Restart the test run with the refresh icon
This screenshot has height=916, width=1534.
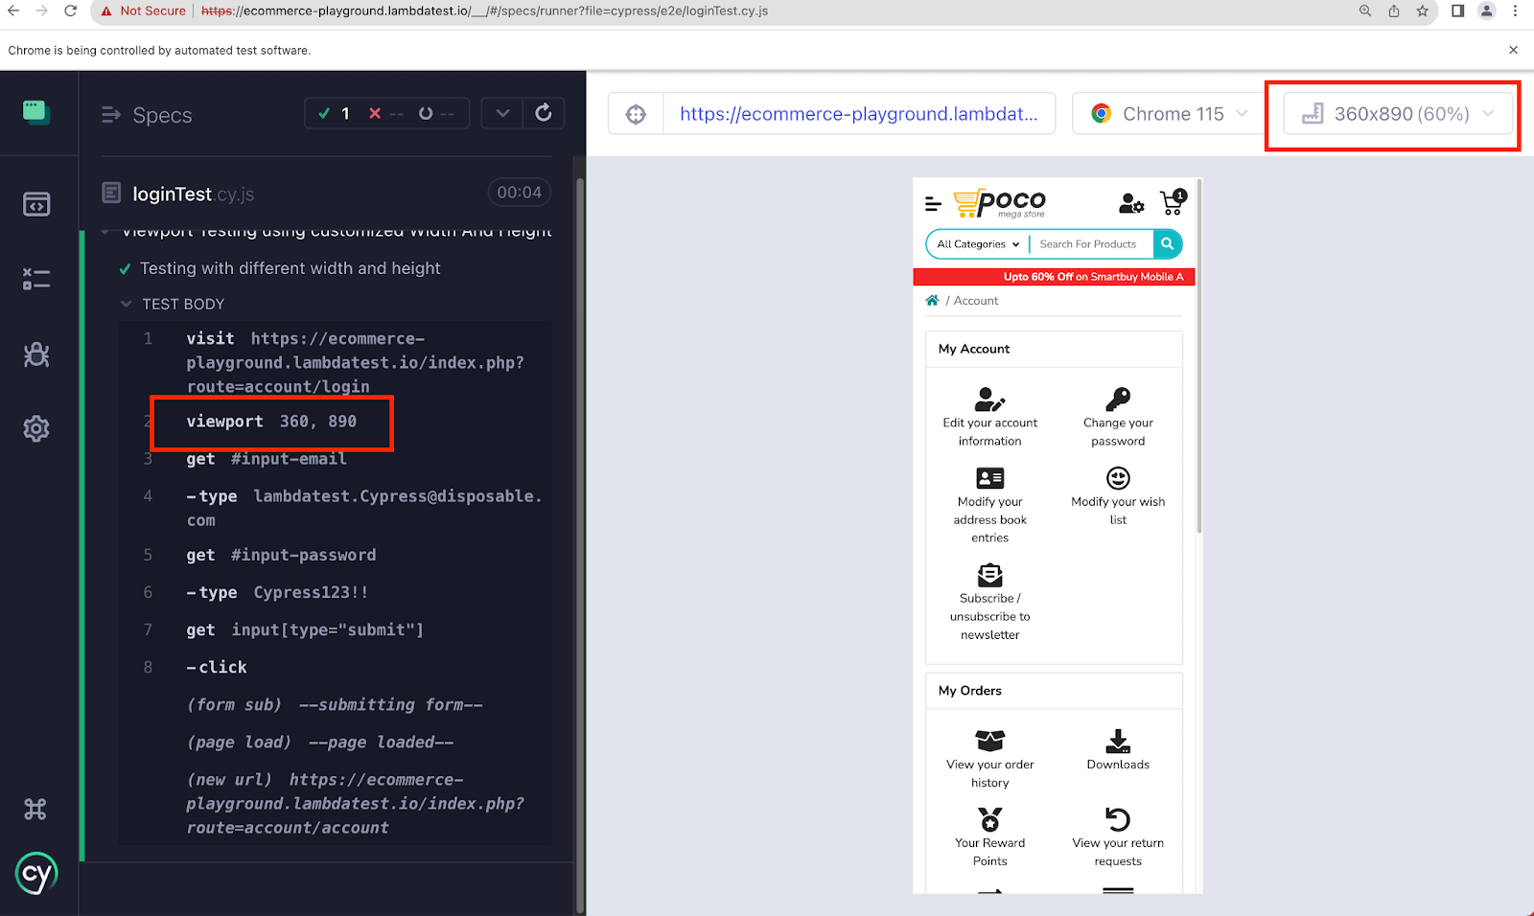tap(543, 113)
